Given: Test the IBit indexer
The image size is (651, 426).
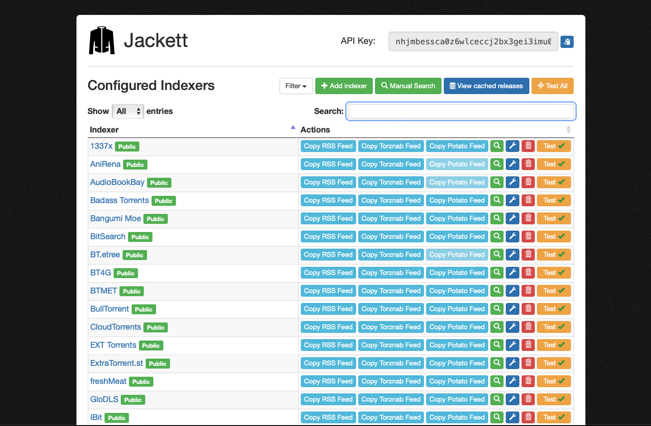Looking at the screenshot, I should pos(554,417).
